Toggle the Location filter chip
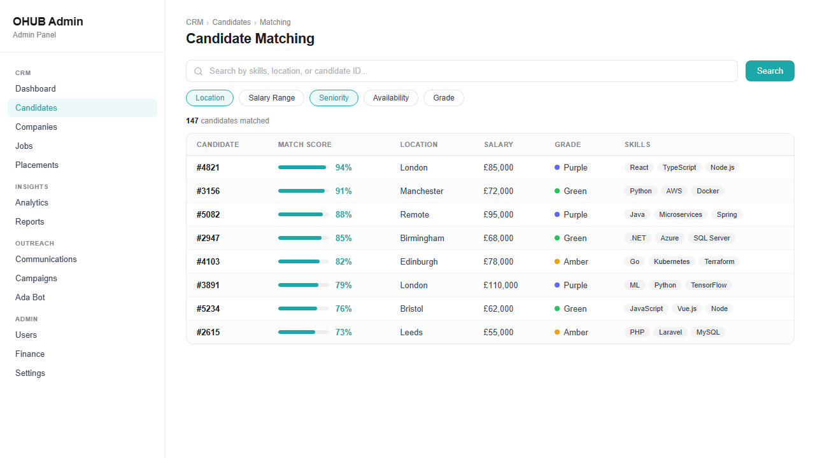This screenshot has width=815, height=458. coord(210,98)
